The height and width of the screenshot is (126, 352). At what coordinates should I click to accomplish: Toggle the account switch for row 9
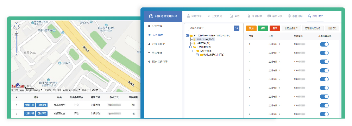(324, 114)
